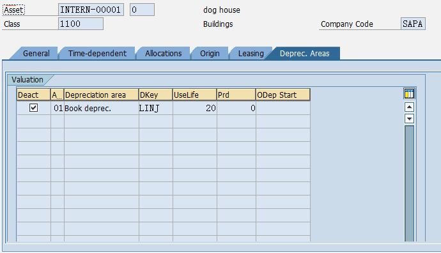This screenshot has height=253, width=441.
Task: Click the Asset field label
Action: [13, 10]
